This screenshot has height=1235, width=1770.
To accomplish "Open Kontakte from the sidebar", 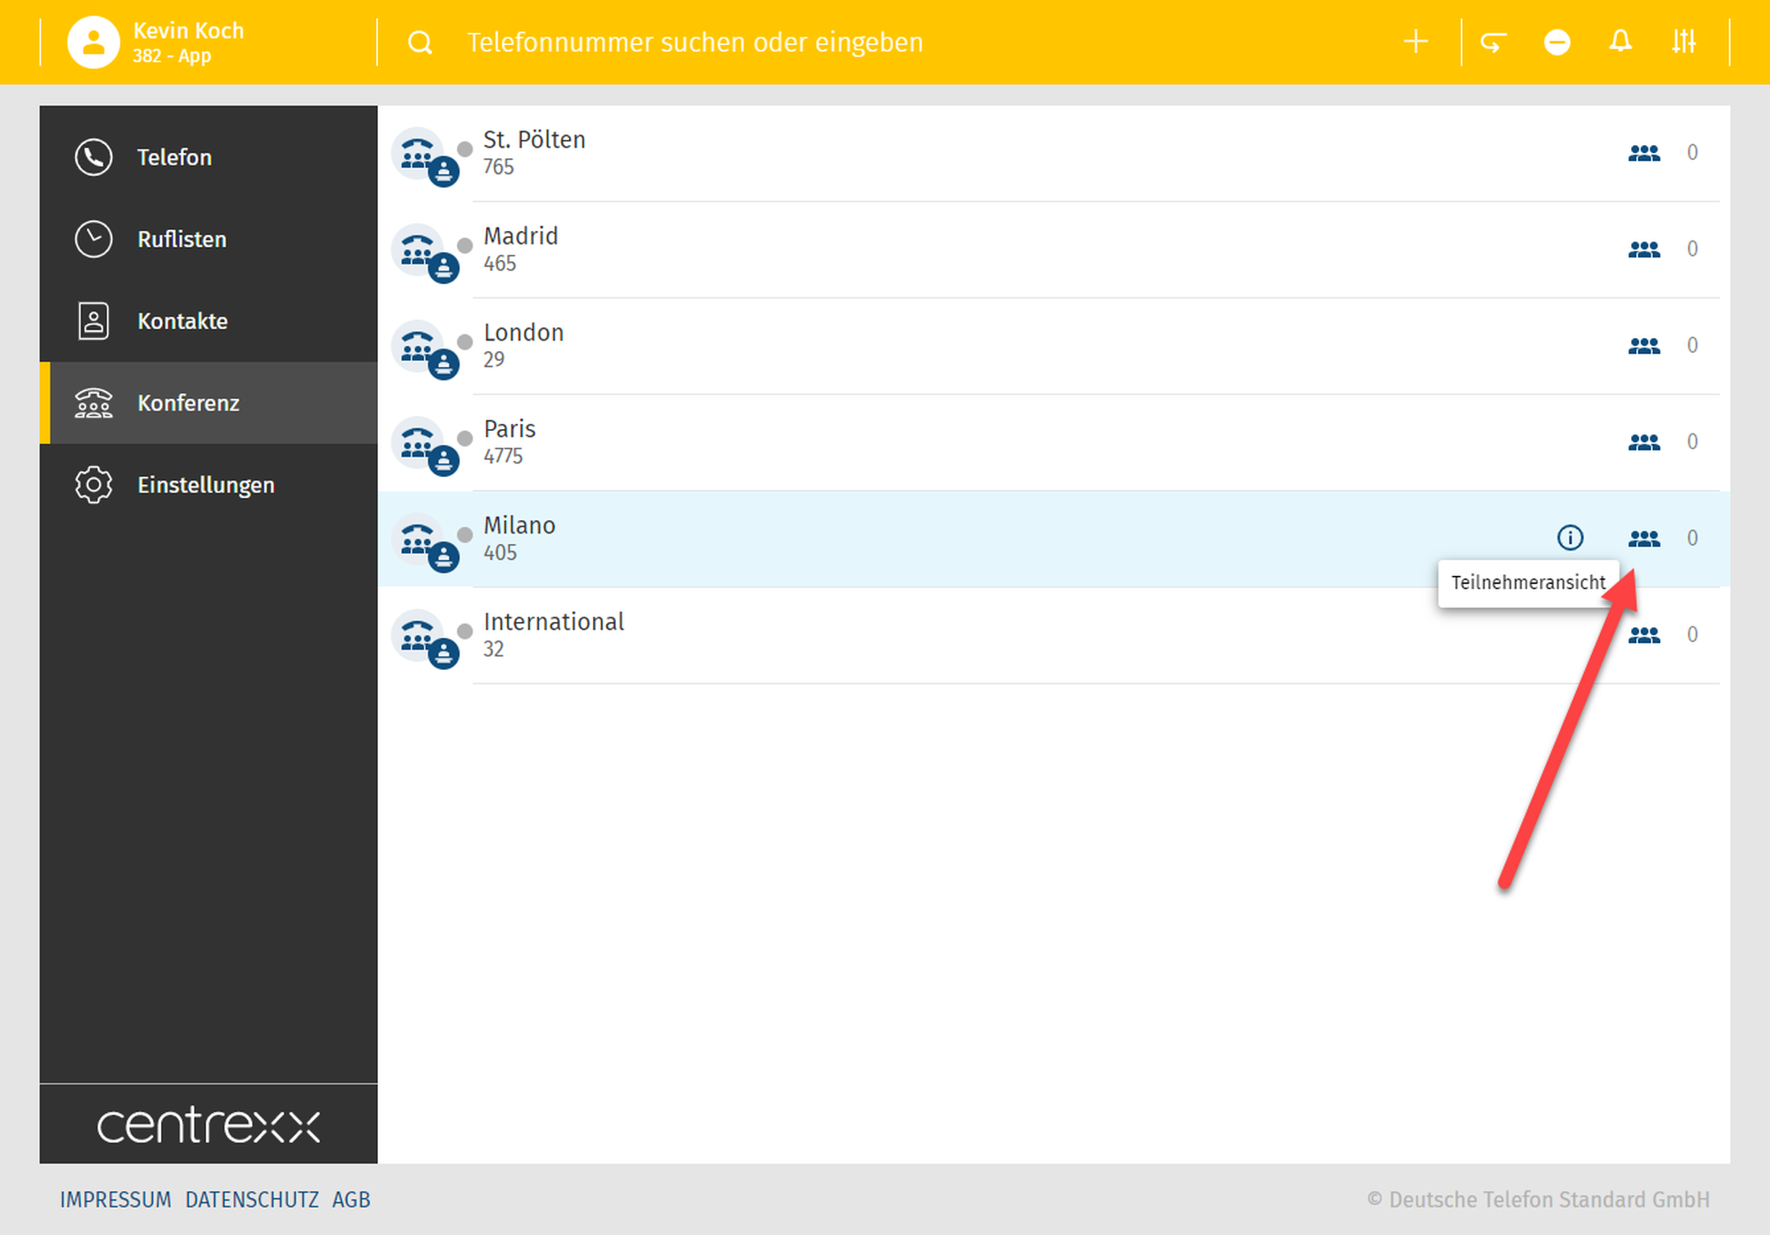I will pos(182,321).
